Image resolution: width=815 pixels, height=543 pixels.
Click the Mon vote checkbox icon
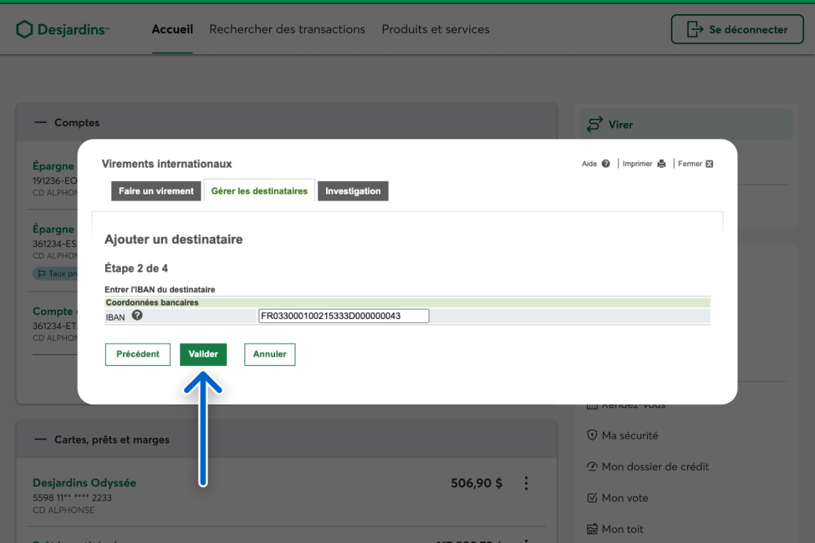592,498
